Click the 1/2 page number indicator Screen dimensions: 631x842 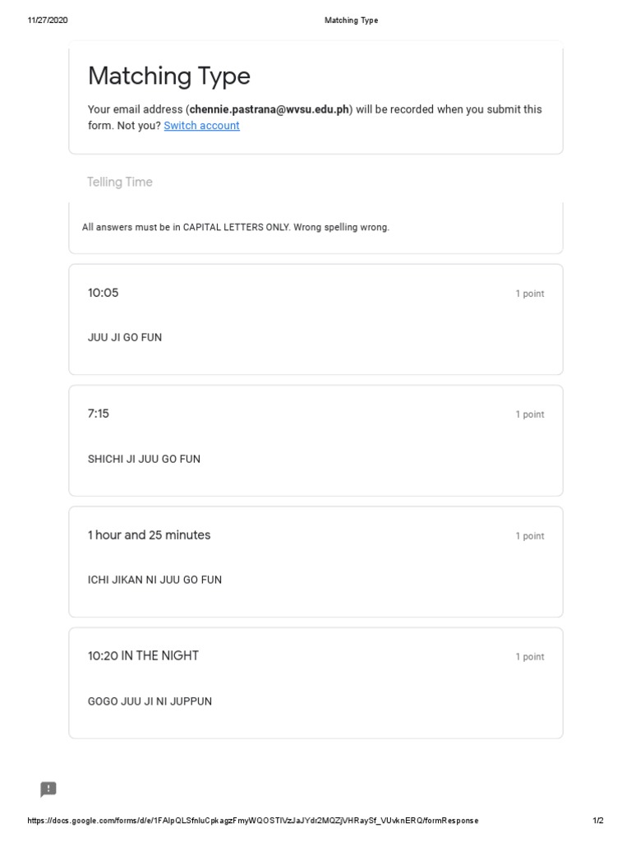pyautogui.click(x=598, y=821)
